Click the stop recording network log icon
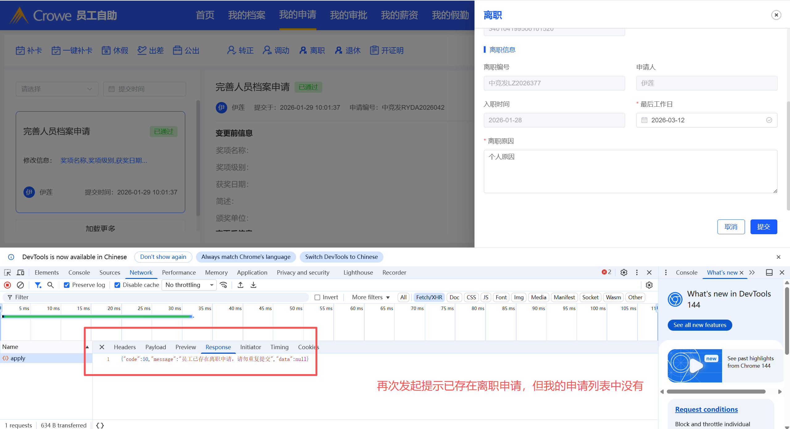Image resolution: width=790 pixels, height=429 pixels. pyautogui.click(x=7, y=285)
